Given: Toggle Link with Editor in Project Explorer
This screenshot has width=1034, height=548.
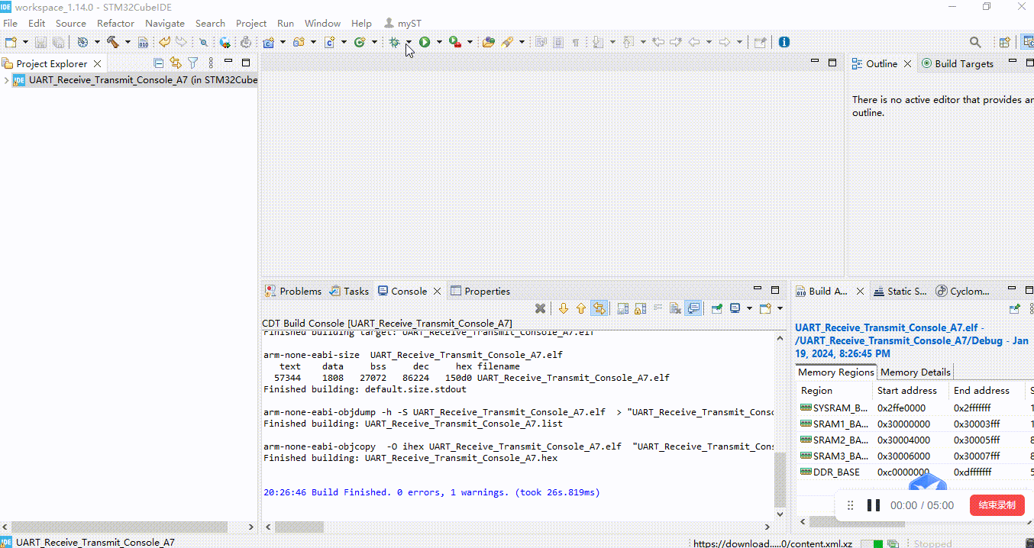Looking at the screenshot, I should 176,63.
